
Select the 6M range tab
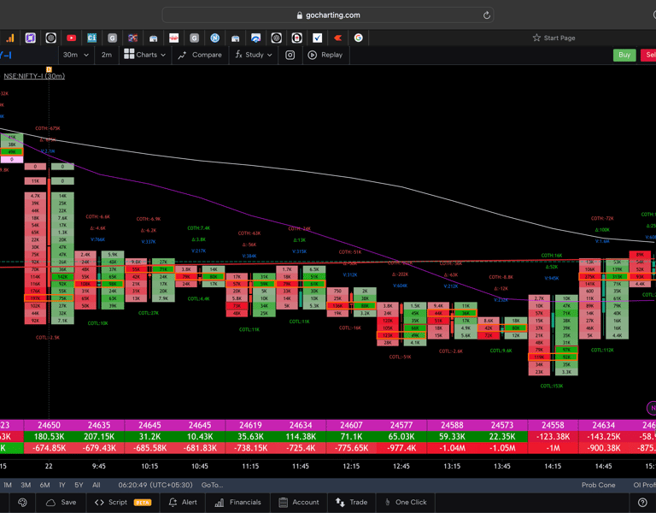click(44, 485)
